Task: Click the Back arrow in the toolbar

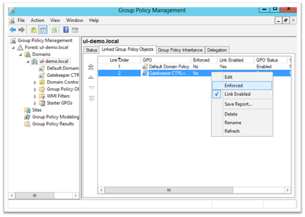Action: pos(13,30)
